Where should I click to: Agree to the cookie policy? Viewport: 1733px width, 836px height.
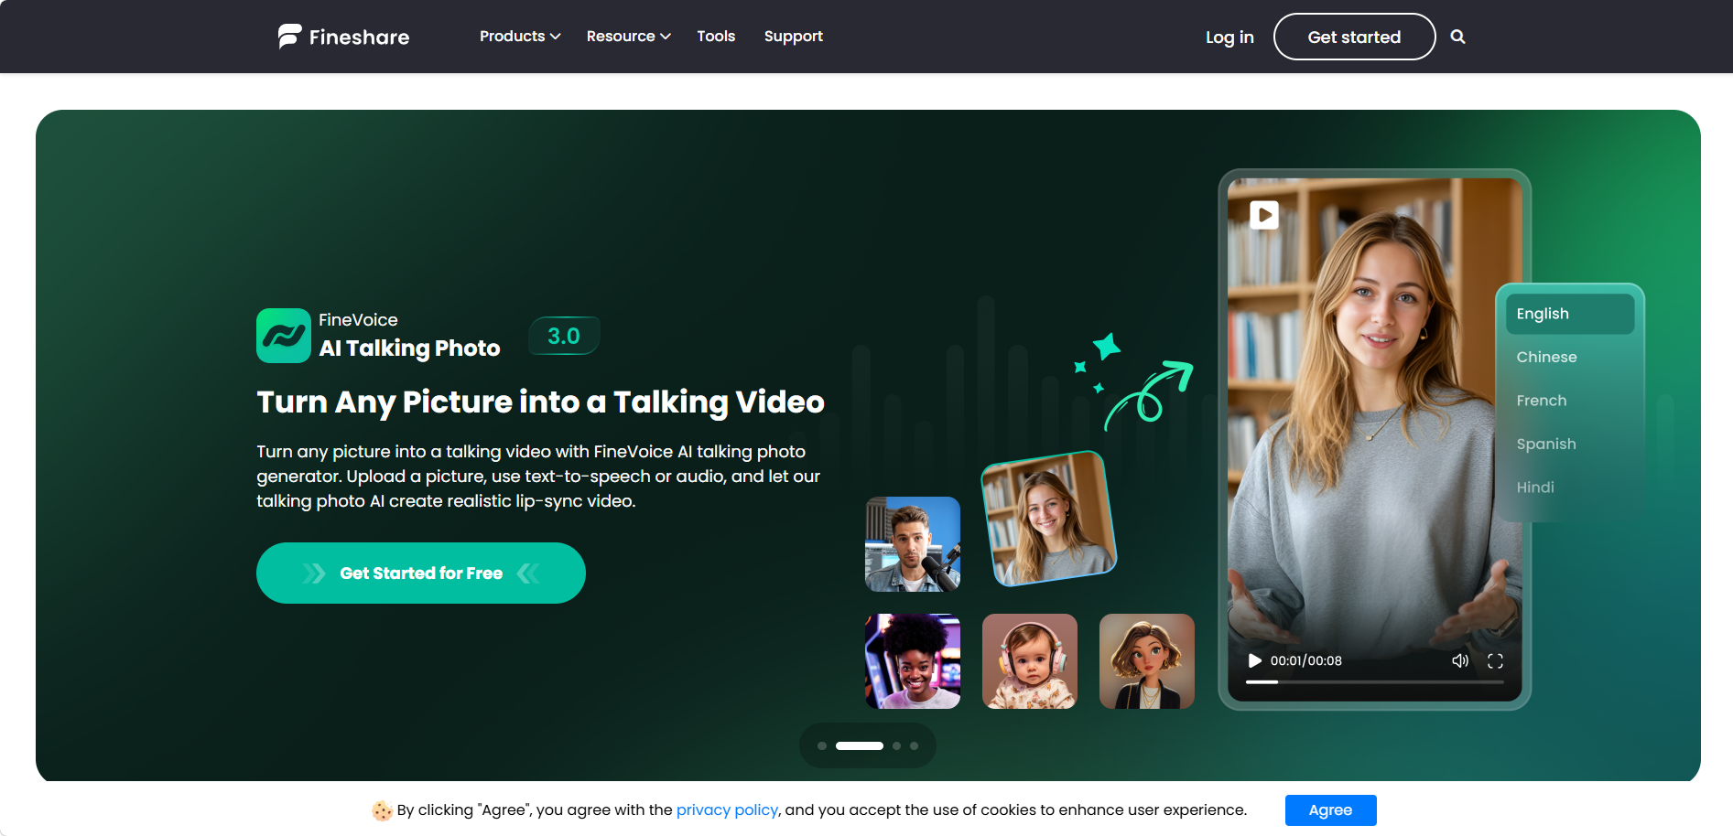pyautogui.click(x=1330, y=810)
